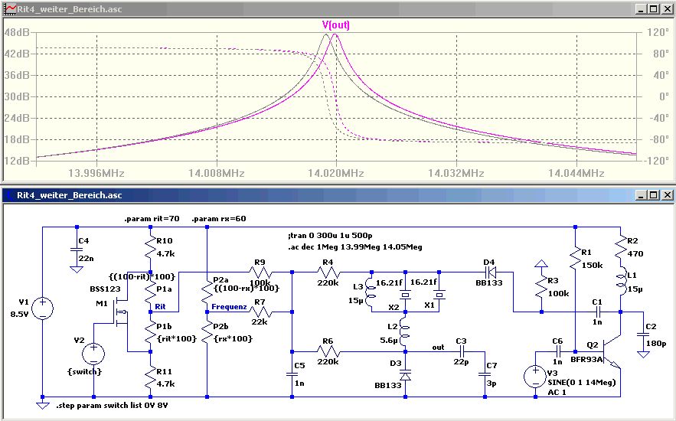This screenshot has width=676, height=421.
Task: Click the .param rit=70 directive
Action: (152, 219)
